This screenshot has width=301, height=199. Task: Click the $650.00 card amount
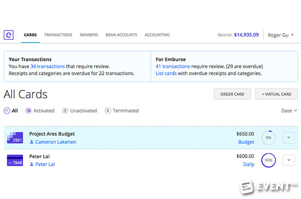click(x=245, y=134)
